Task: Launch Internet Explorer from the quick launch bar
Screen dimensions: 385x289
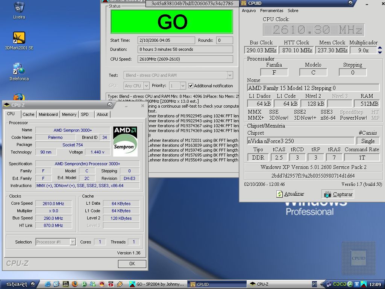Action: [x=48, y=284]
